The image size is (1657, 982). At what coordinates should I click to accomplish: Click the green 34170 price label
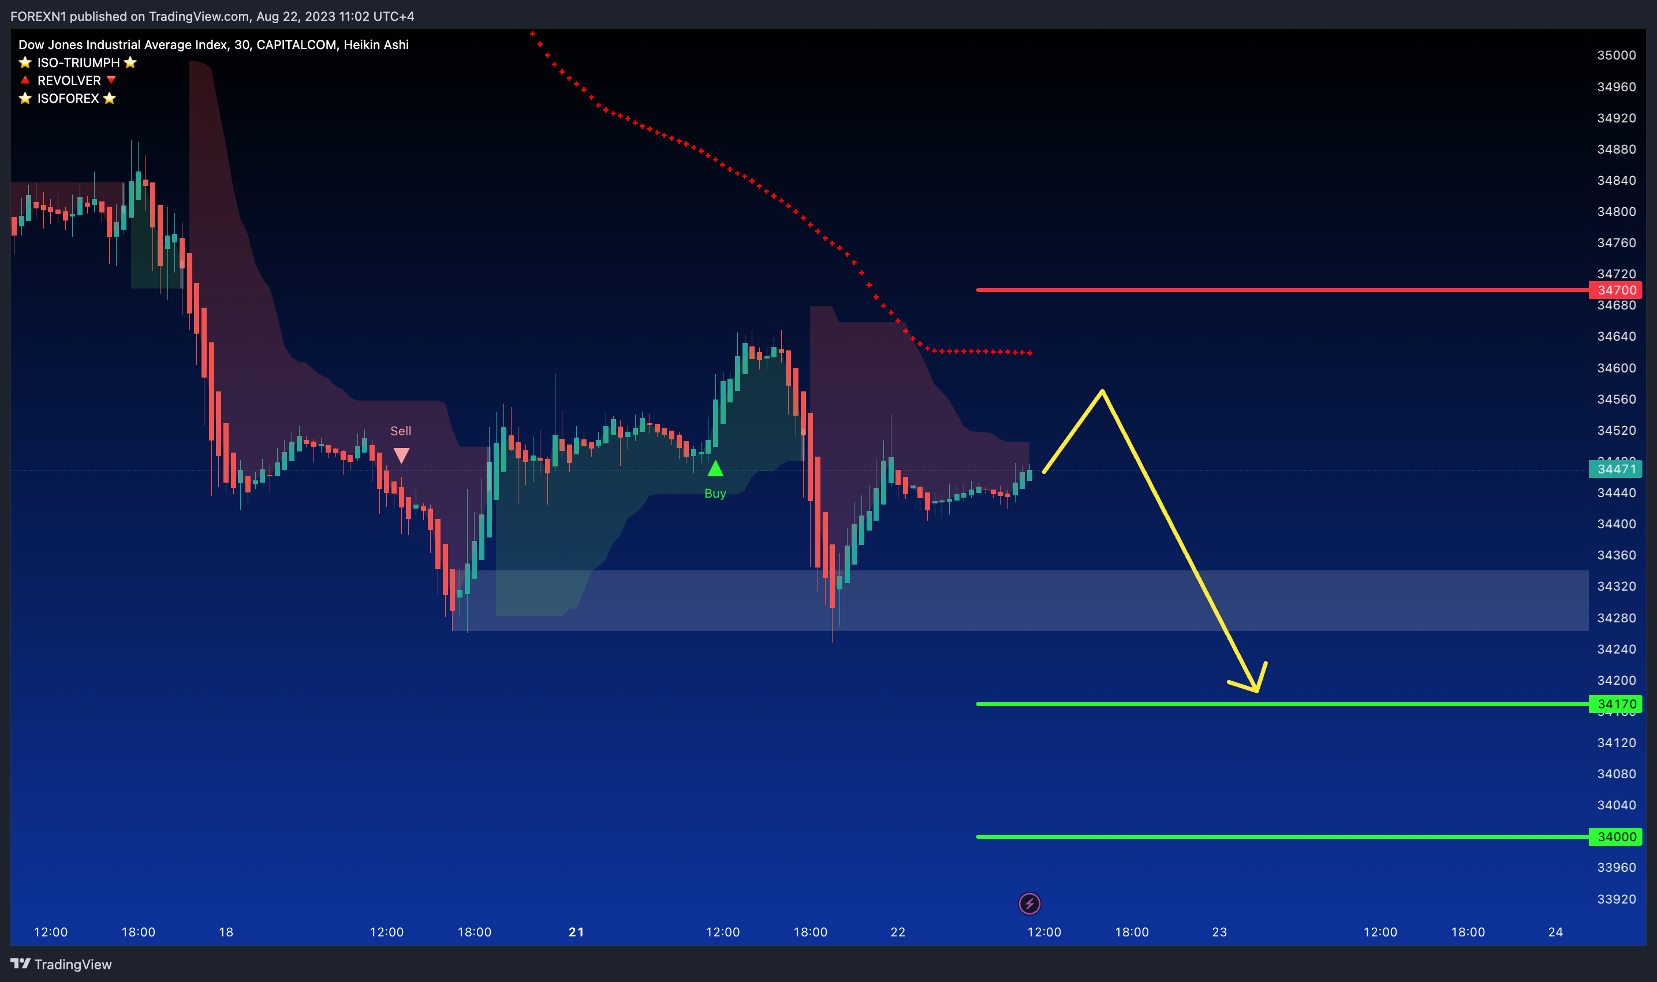1617,704
